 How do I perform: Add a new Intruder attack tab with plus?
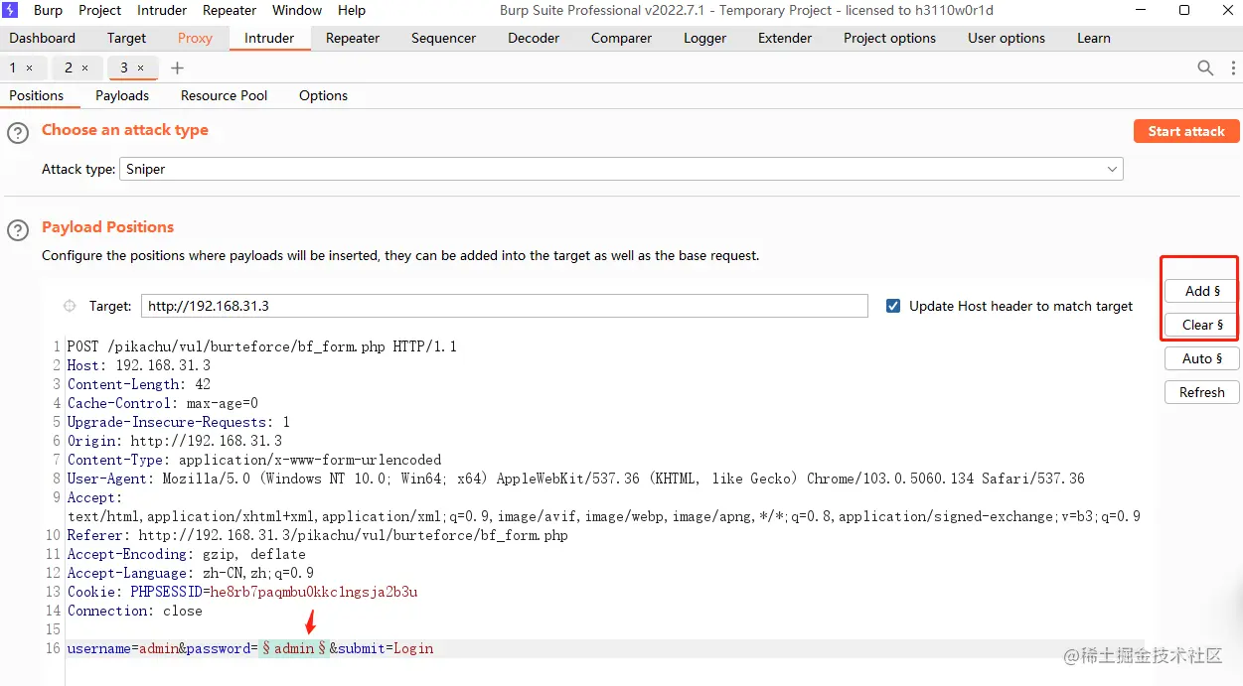178,68
